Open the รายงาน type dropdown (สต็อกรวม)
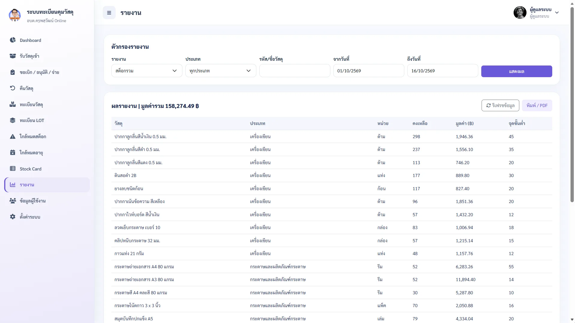The width and height of the screenshot is (575, 323). [x=147, y=71]
